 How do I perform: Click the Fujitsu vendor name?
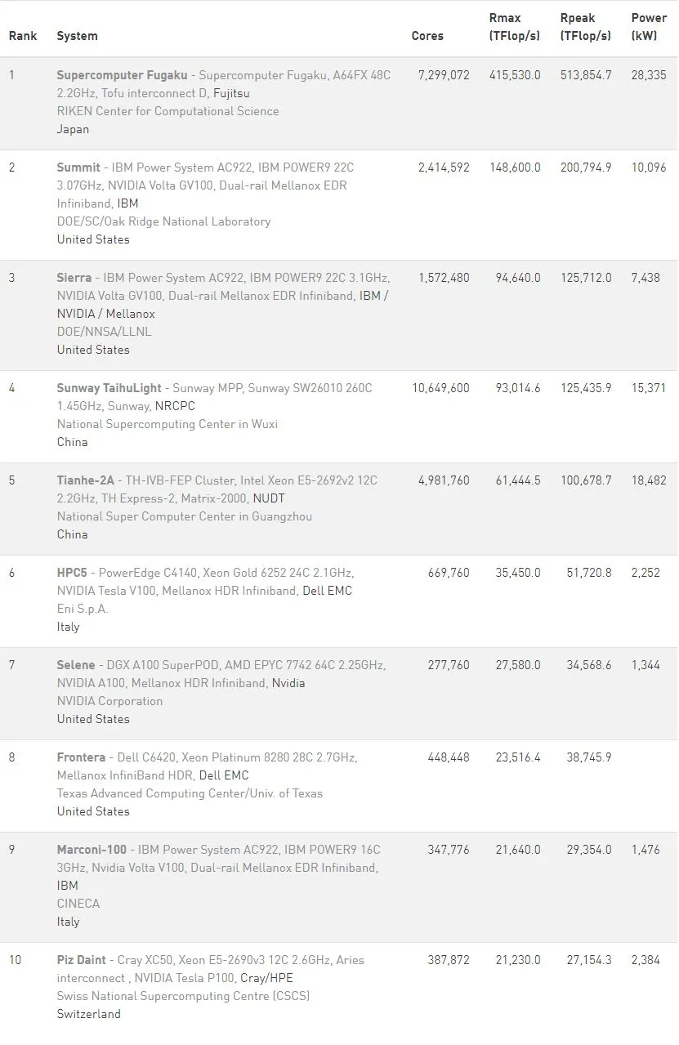pyautogui.click(x=231, y=93)
